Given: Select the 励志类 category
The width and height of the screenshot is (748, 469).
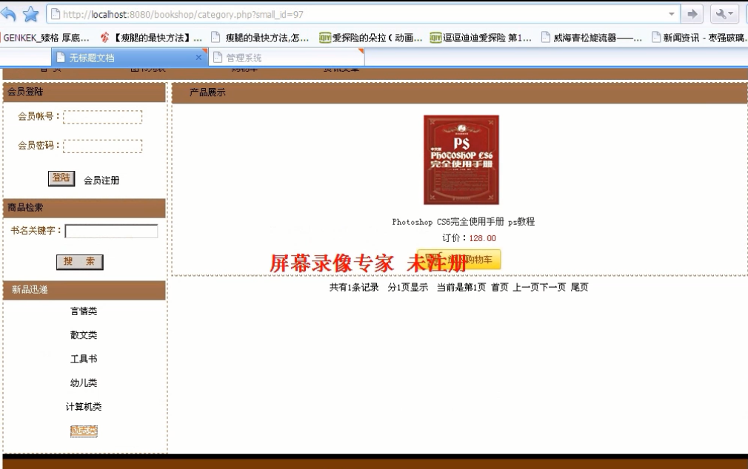Looking at the screenshot, I should [x=84, y=431].
